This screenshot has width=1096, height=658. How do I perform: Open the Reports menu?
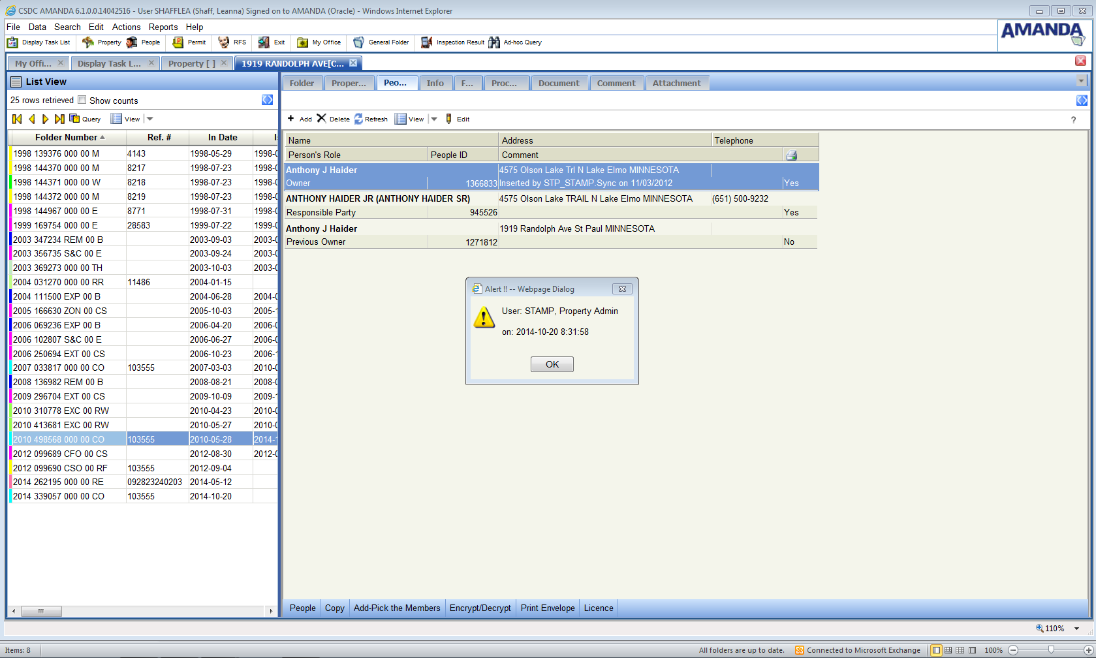[x=163, y=27]
